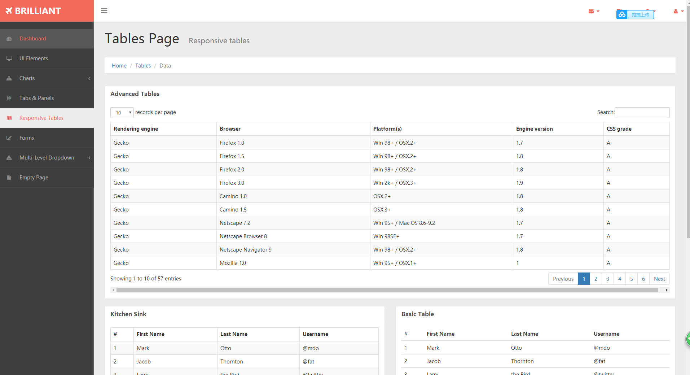Open the records per page dropdown
This screenshot has height=375, width=690.
[x=122, y=113]
